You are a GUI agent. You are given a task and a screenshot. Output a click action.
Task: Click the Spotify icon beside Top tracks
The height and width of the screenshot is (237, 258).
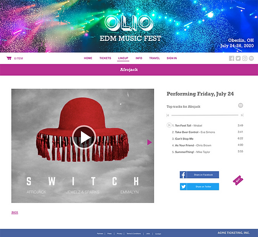tap(241, 105)
